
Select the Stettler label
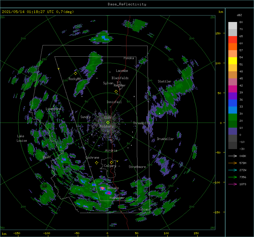[x=165, y=81]
